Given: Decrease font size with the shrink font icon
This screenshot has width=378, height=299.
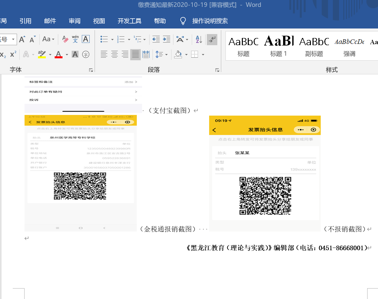Looking at the screenshot, I should point(32,39).
